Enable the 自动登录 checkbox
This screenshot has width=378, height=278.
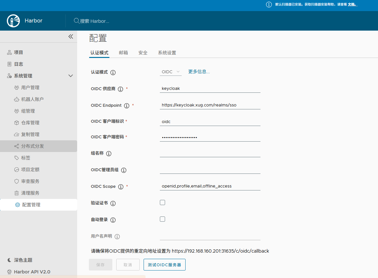(x=162, y=219)
